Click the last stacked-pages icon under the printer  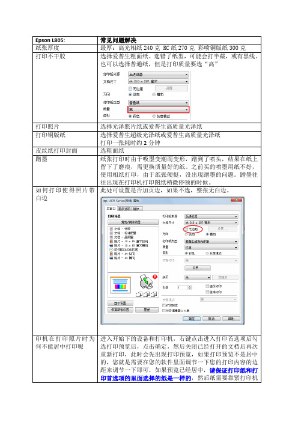pyautogui.click(x=154, y=294)
